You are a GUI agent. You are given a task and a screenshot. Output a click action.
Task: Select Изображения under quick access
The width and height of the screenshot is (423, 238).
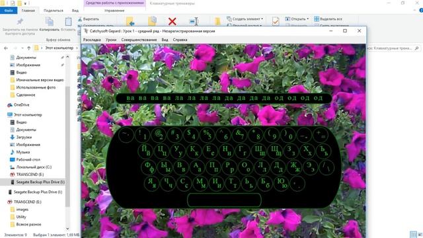pyautogui.click(x=28, y=65)
